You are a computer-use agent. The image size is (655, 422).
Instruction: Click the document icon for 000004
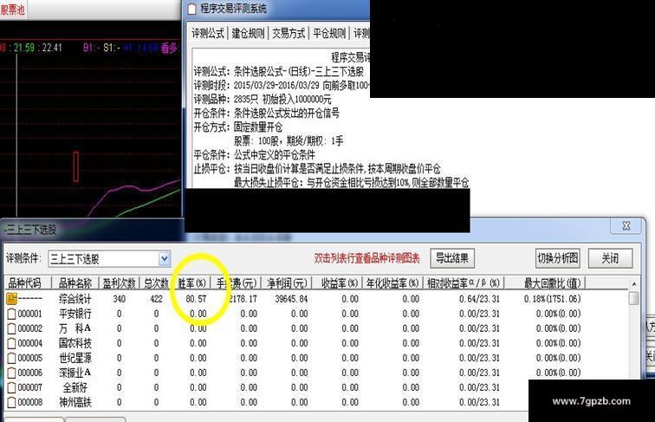point(12,343)
